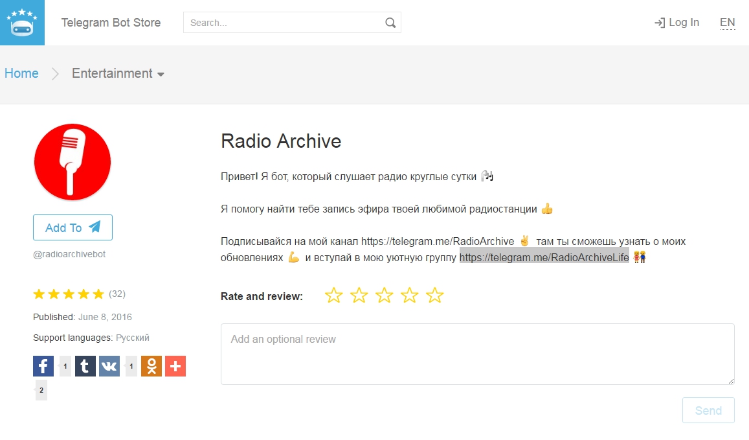The image size is (749, 440).
Task: Open more share options plus icon
Action: (x=175, y=366)
